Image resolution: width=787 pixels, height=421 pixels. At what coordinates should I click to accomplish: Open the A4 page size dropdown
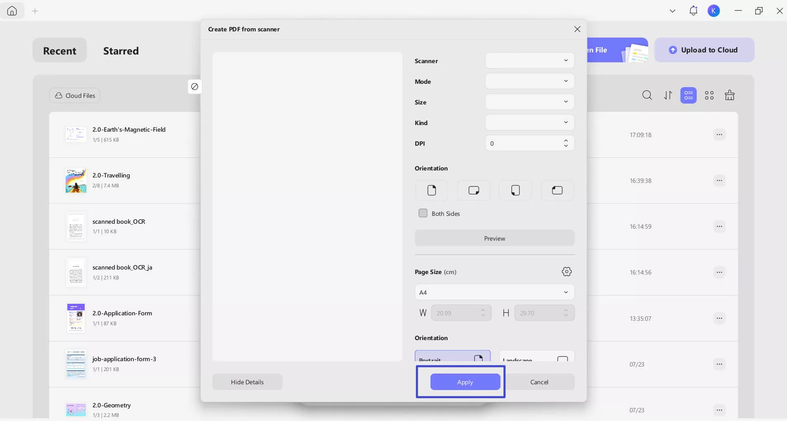(494, 292)
